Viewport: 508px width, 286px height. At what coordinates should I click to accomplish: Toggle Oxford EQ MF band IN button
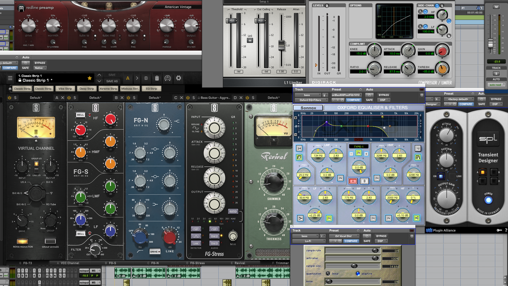point(373,218)
